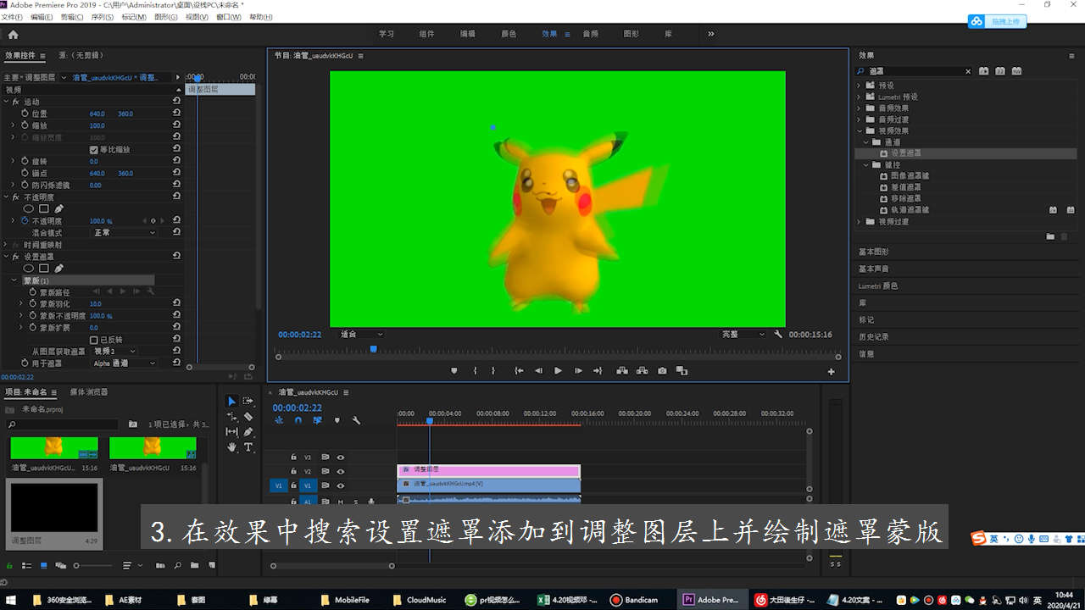Open 窗口 menu
The width and height of the screenshot is (1085, 610).
point(228,17)
